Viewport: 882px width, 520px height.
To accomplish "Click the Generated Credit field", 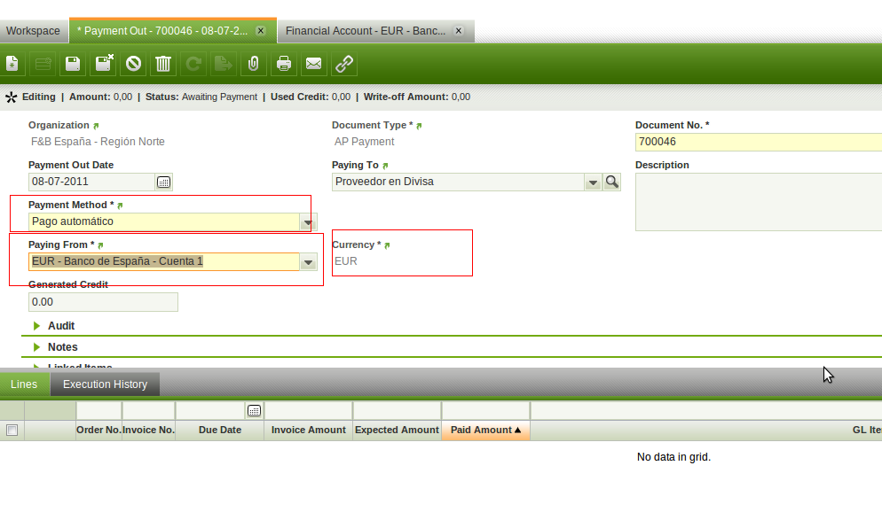I will (x=103, y=302).
